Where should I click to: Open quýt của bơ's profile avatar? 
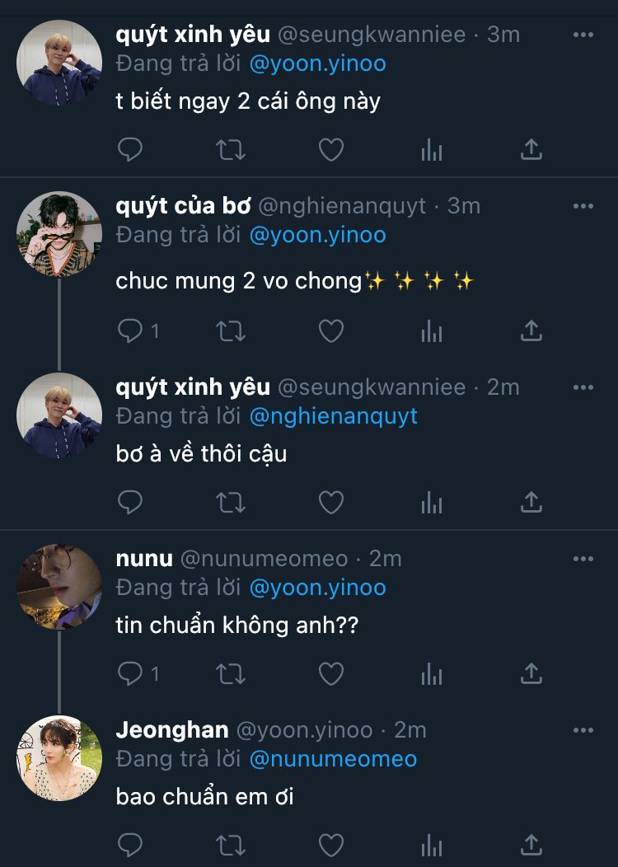(59, 234)
